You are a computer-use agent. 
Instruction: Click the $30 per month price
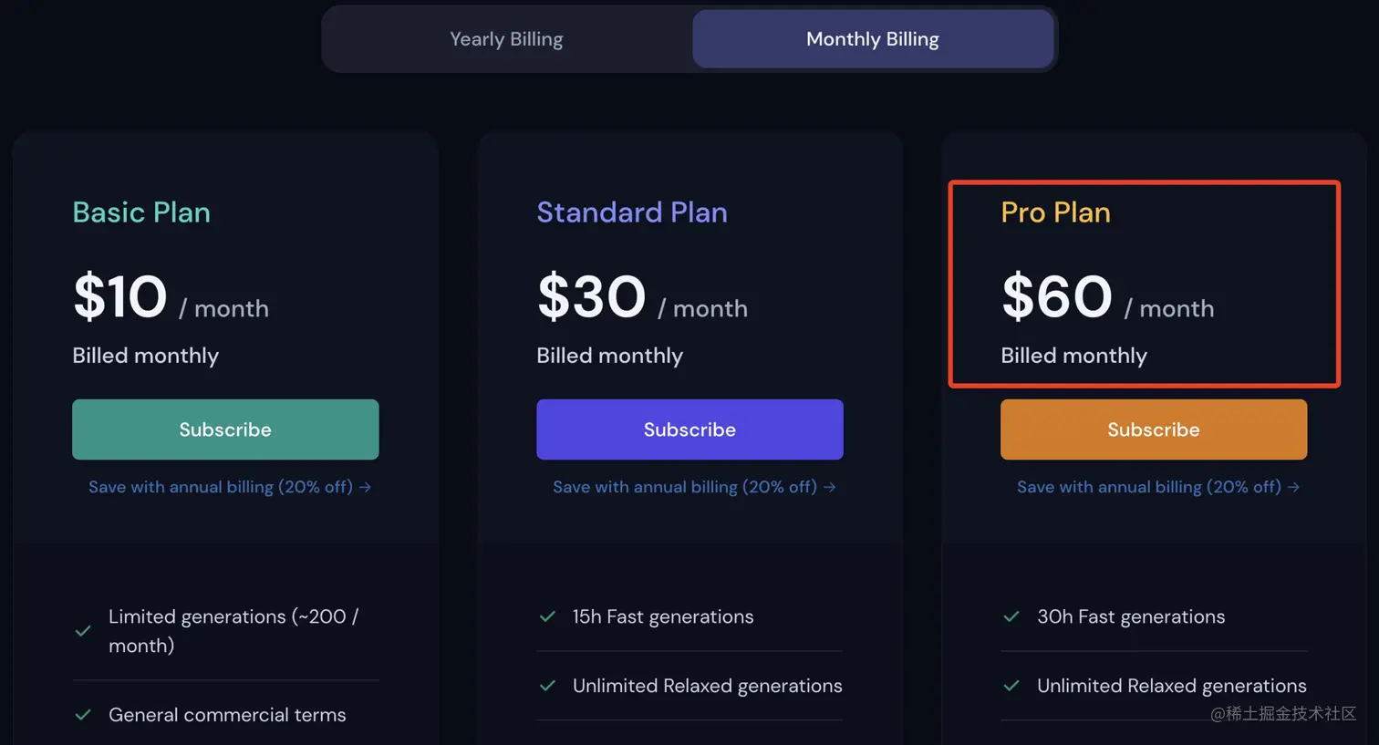coord(591,297)
